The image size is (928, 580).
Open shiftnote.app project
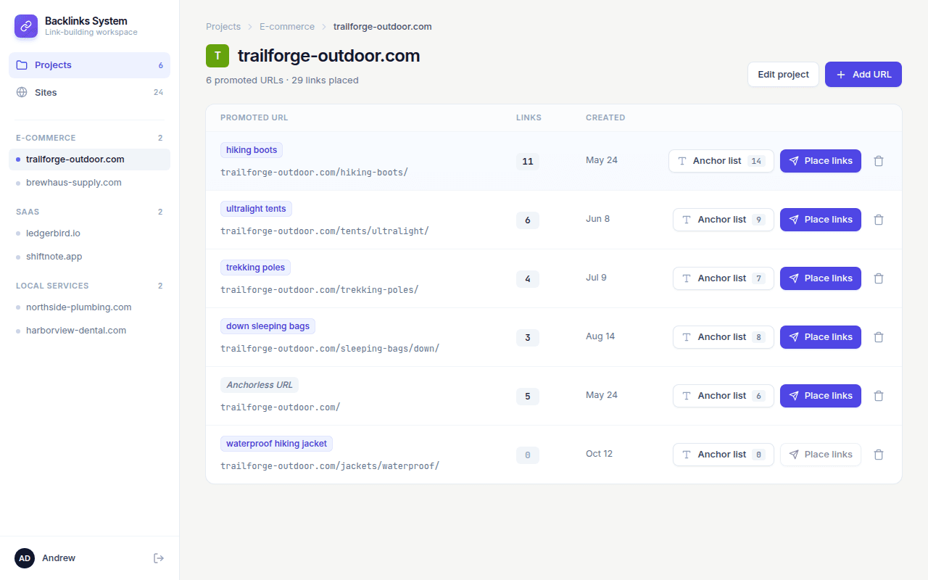point(89,257)
